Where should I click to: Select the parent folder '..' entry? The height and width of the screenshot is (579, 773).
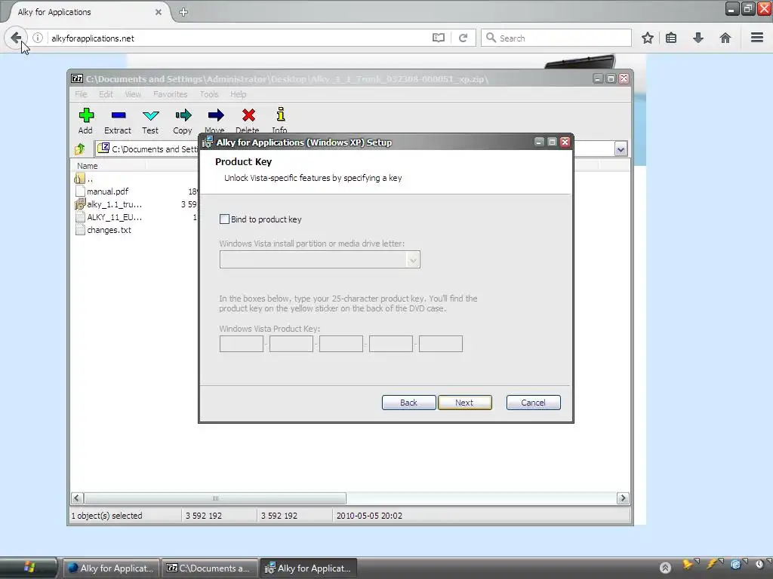84,179
